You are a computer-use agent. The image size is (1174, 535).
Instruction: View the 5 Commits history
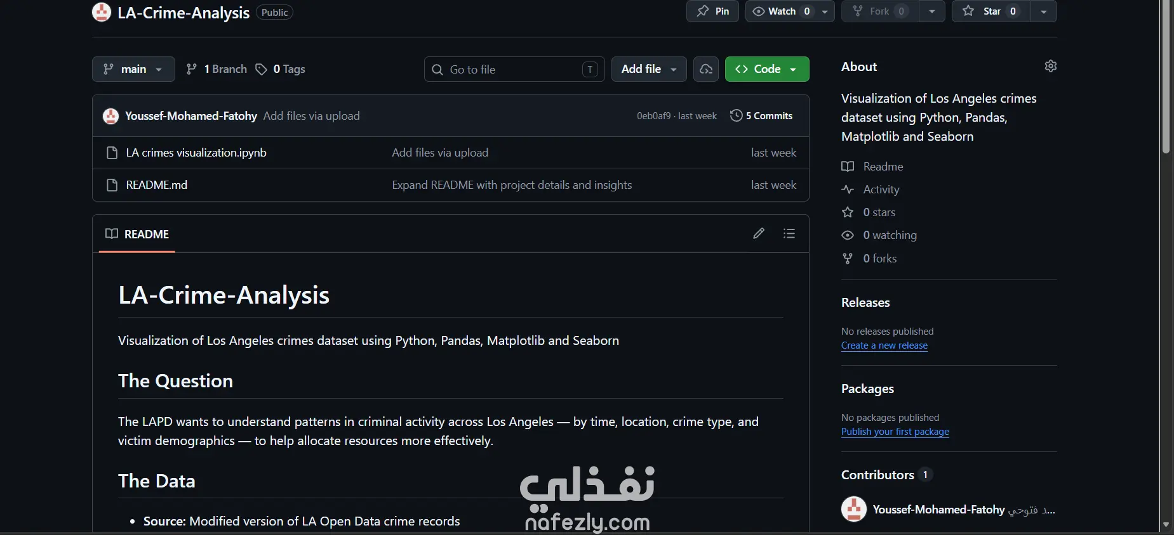click(x=761, y=116)
